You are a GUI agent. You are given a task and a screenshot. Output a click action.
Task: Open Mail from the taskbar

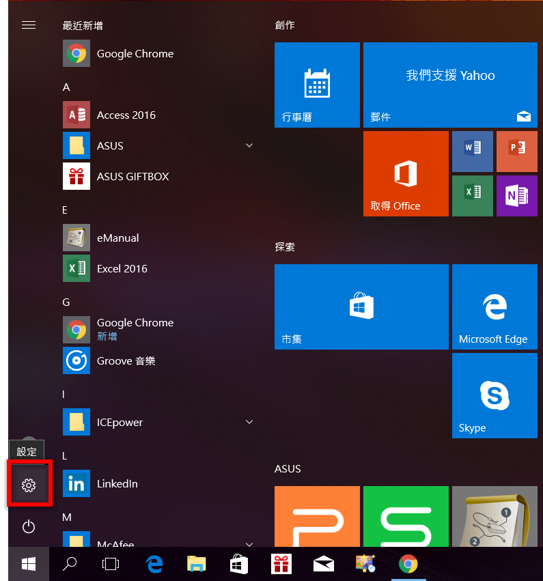pos(324,564)
